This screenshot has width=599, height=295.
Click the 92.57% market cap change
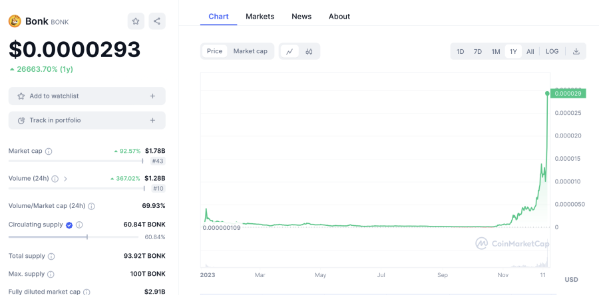127,151
